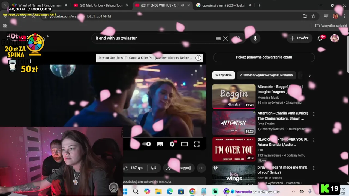Open options for birdy wings video
Viewport: 349px width, 196px height.
[314, 168]
